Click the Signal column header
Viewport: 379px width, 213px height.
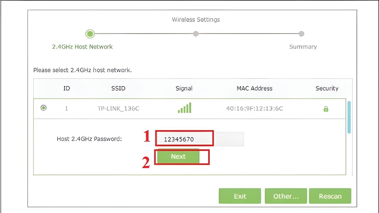coord(183,89)
